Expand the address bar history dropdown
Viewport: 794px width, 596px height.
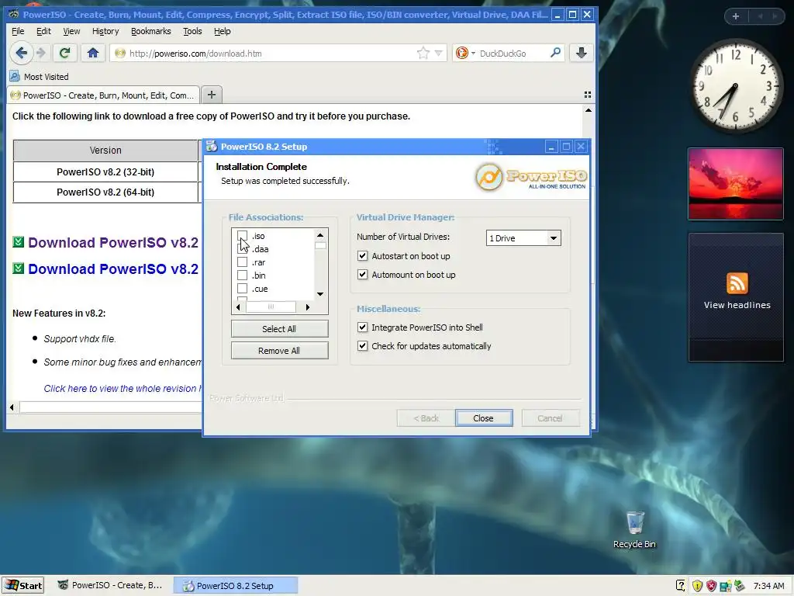tap(439, 53)
